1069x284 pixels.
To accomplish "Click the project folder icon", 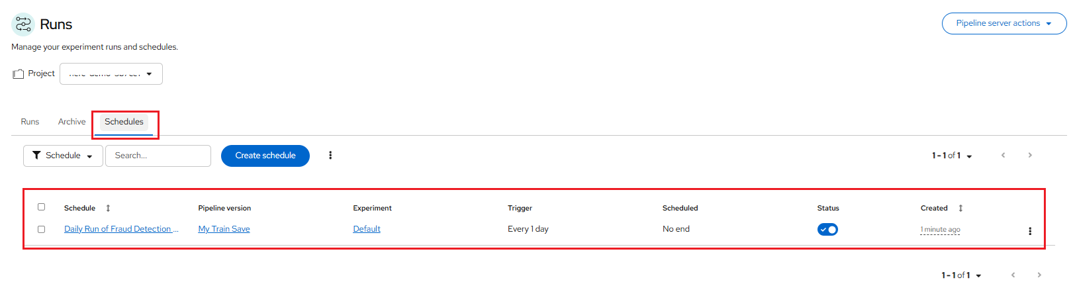I will pyautogui.click(x=19, y=74).
